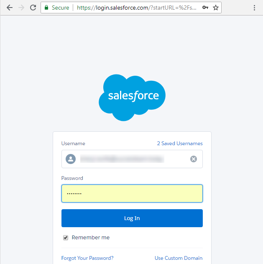
Task: Choose Use Custom Domain link
Action: click(179, 258)
